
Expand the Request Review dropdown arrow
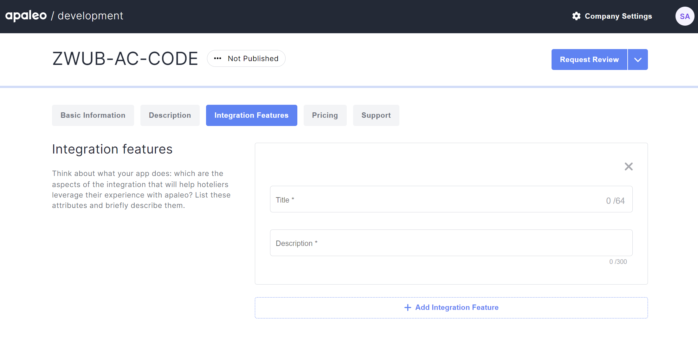[x=638, y=60]
